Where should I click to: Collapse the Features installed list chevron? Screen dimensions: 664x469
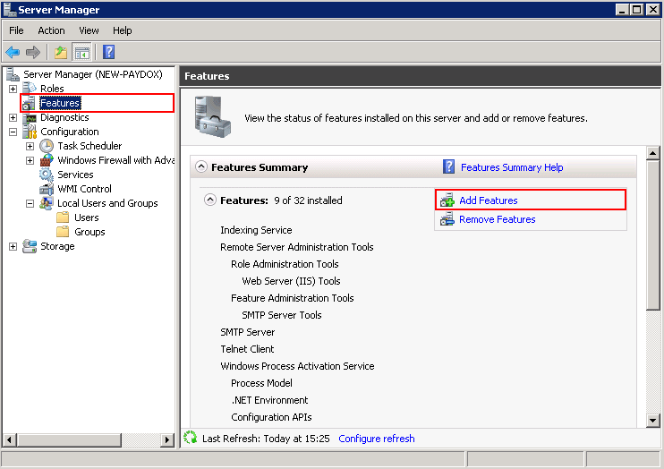[210, 200]
